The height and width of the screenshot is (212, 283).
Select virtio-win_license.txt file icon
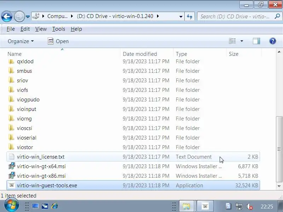[x=12, y=157]
